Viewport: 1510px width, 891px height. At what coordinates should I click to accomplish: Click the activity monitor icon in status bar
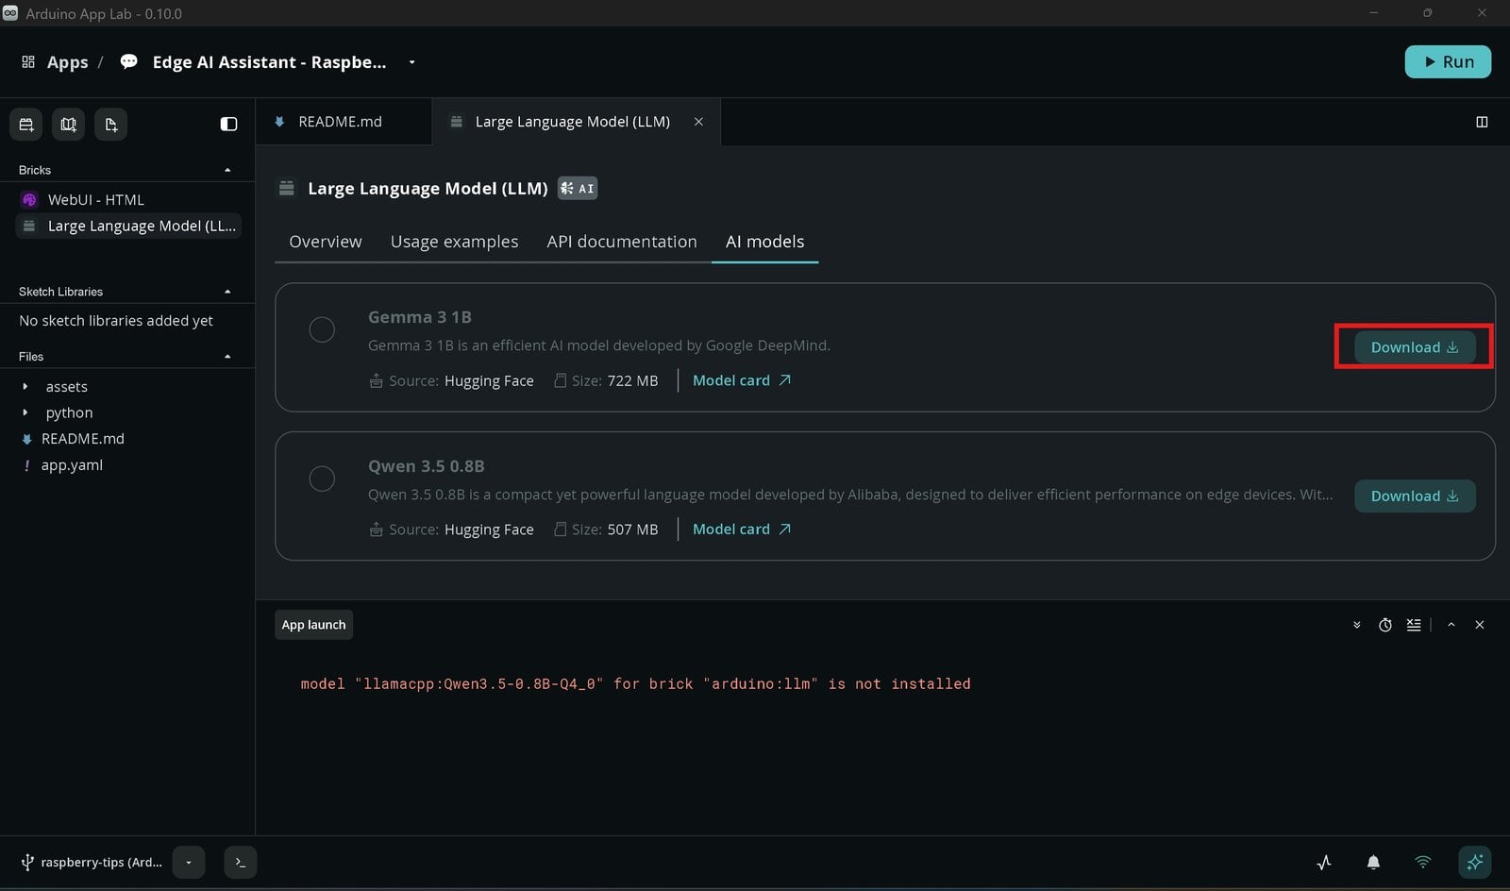(1324, 862)
